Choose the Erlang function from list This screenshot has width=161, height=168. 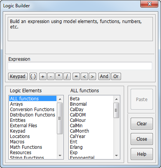[76, 147]
